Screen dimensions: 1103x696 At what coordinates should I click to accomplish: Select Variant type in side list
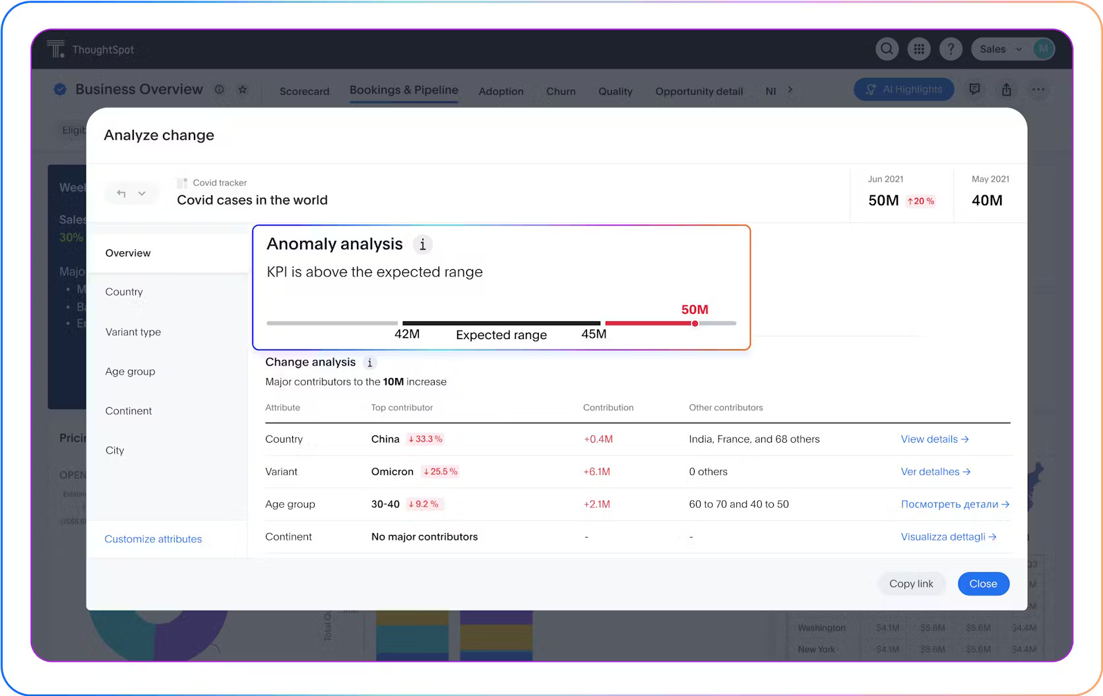click(x=133, y=332)
